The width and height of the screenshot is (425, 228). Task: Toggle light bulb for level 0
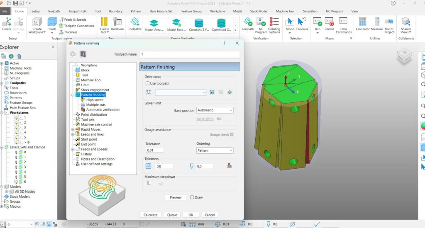tap(16, 152)
